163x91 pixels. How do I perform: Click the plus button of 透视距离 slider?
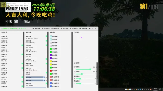tap(96, 69)
